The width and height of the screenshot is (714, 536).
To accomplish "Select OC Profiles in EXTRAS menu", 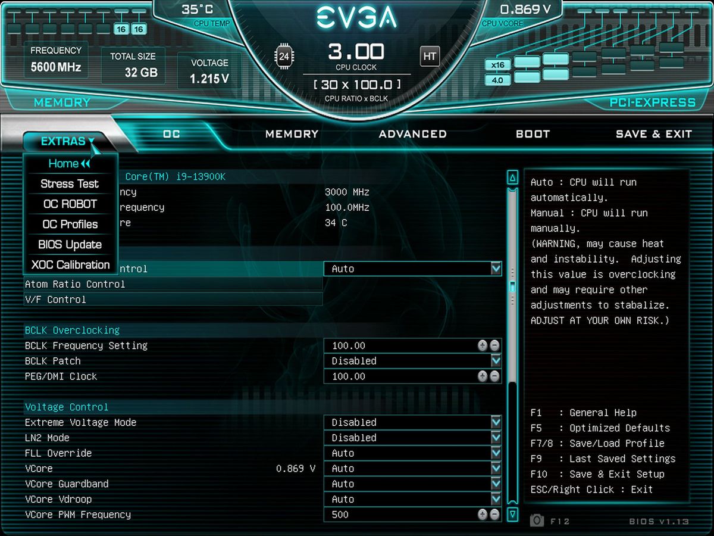I will (70, 224).
